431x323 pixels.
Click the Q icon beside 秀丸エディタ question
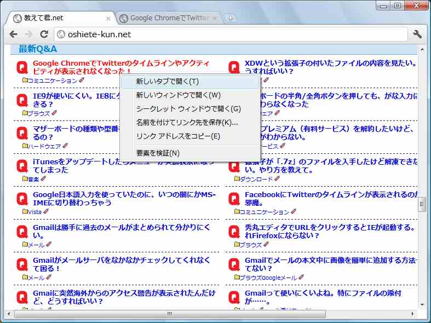click(234, 232)
